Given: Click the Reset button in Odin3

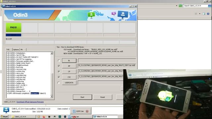Looking at the screenshot, I should (x=102, y=97).
